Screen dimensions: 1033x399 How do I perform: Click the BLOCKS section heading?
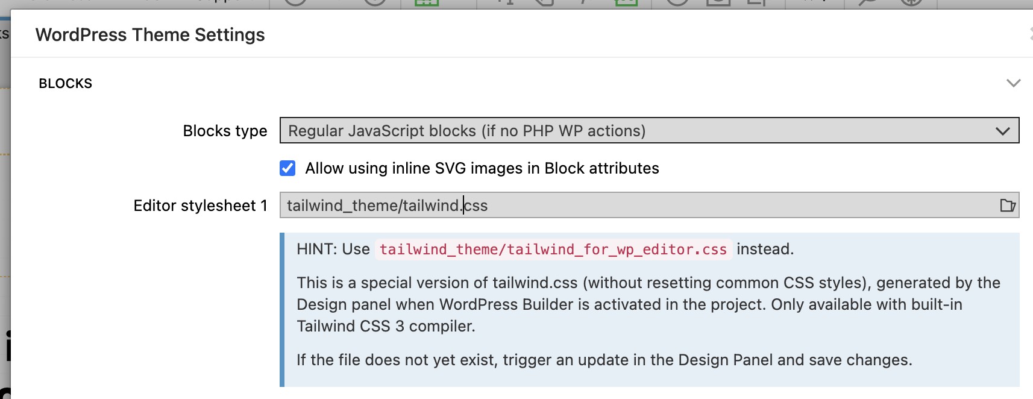(x=66, y=84)
